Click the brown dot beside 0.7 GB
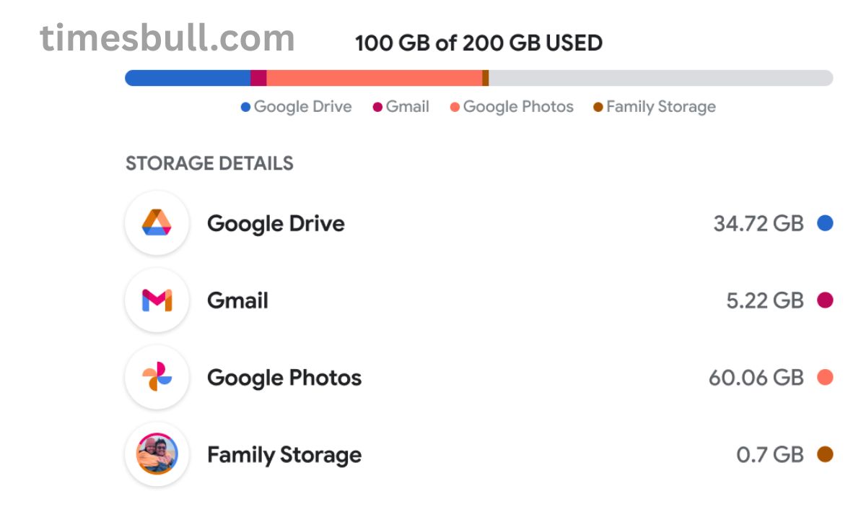The width and height of the screenshot is (866, 520). pos(825,454)
